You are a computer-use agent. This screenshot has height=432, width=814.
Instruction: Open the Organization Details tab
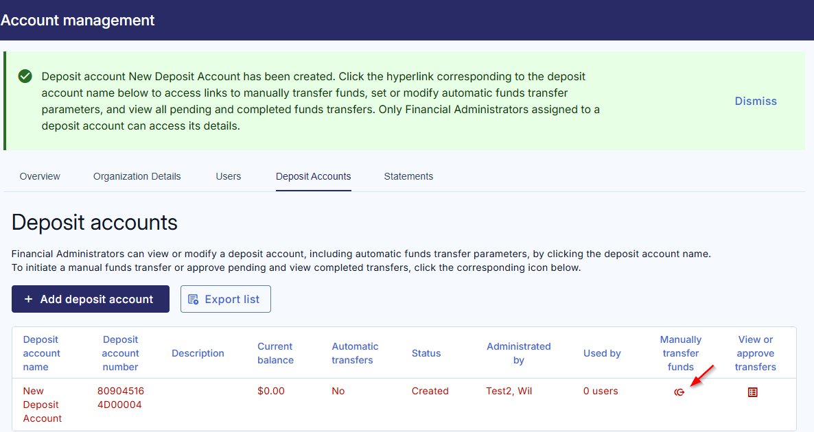pyautogui.click(x=137, y=176)
